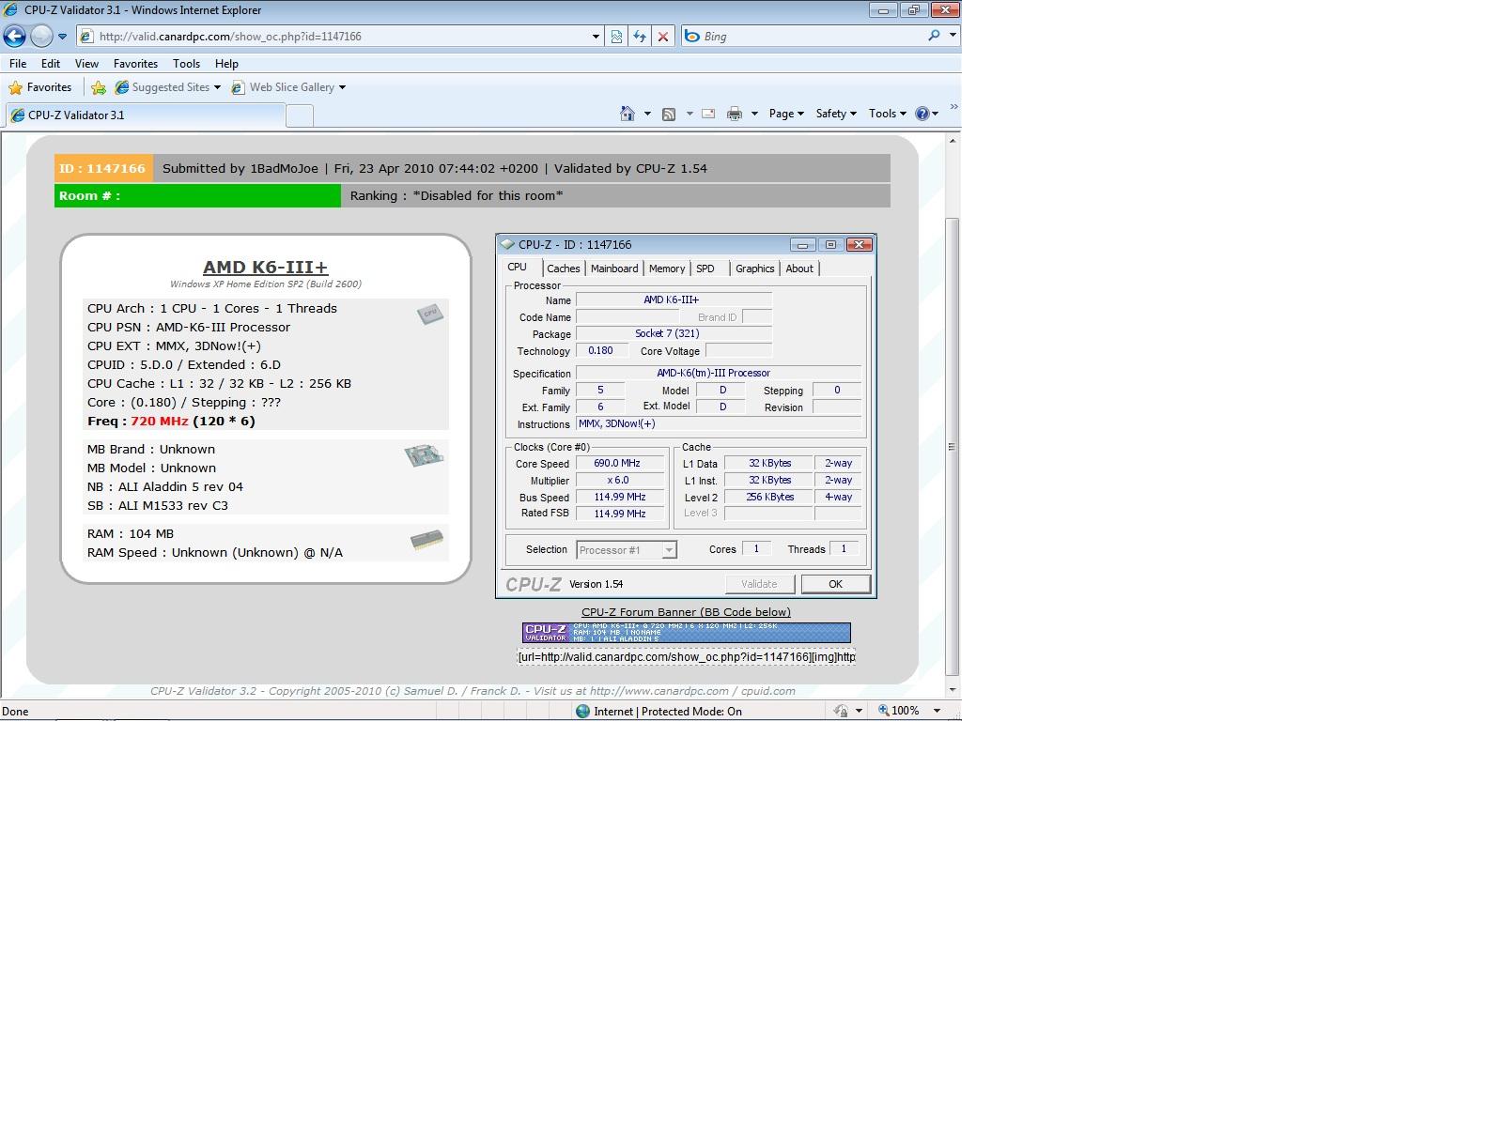Click the vertical scrollbar down arrow

pos(953,690)
